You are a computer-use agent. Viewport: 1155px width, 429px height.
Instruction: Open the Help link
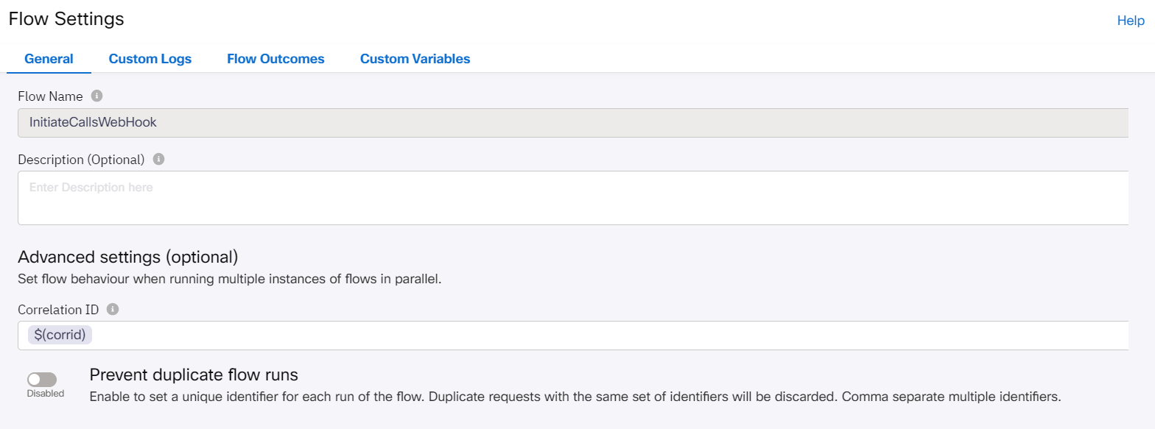pos(1130,21)
